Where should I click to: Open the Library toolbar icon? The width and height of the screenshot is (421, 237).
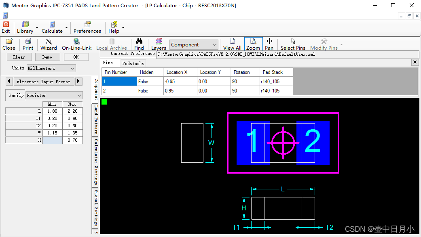point(25,27)
